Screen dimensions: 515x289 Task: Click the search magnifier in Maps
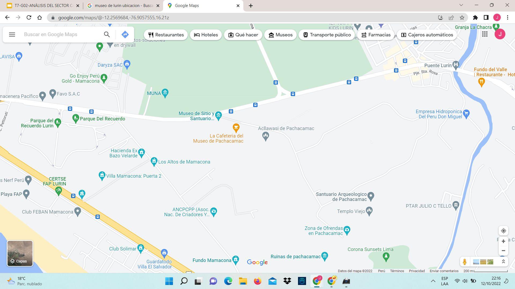[107, 35]
